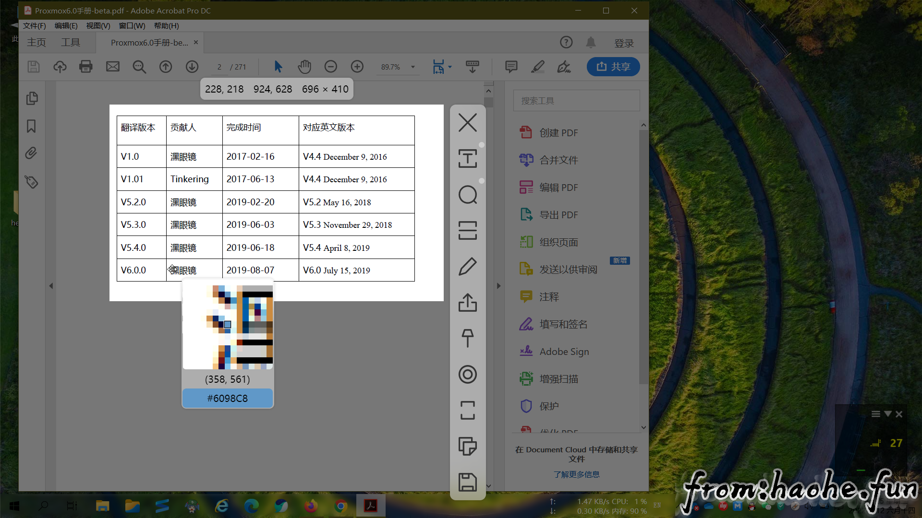Screen dimensions: 922x518
Task: Click the 搜索工具 search field
Action: [576, 101]
